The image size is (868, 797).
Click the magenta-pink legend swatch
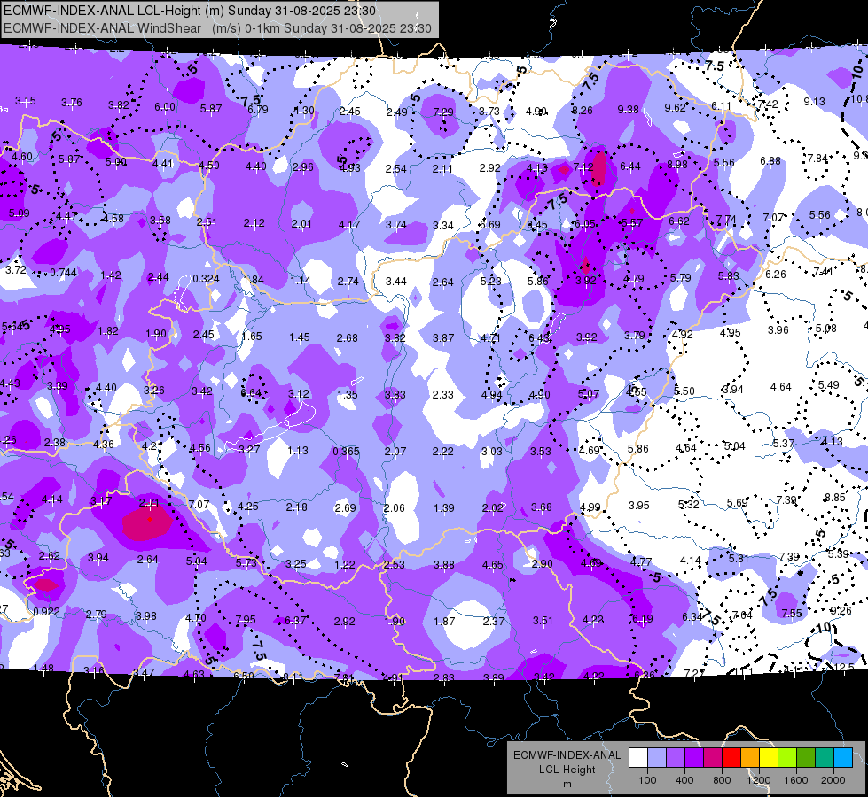713,758
